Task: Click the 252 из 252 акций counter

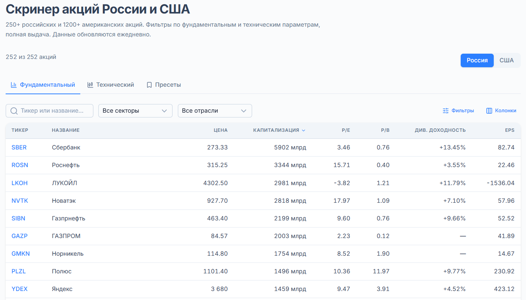Action: click(x=31, y=57)
